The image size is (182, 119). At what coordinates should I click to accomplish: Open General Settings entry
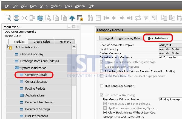click(x=36, y=82)
